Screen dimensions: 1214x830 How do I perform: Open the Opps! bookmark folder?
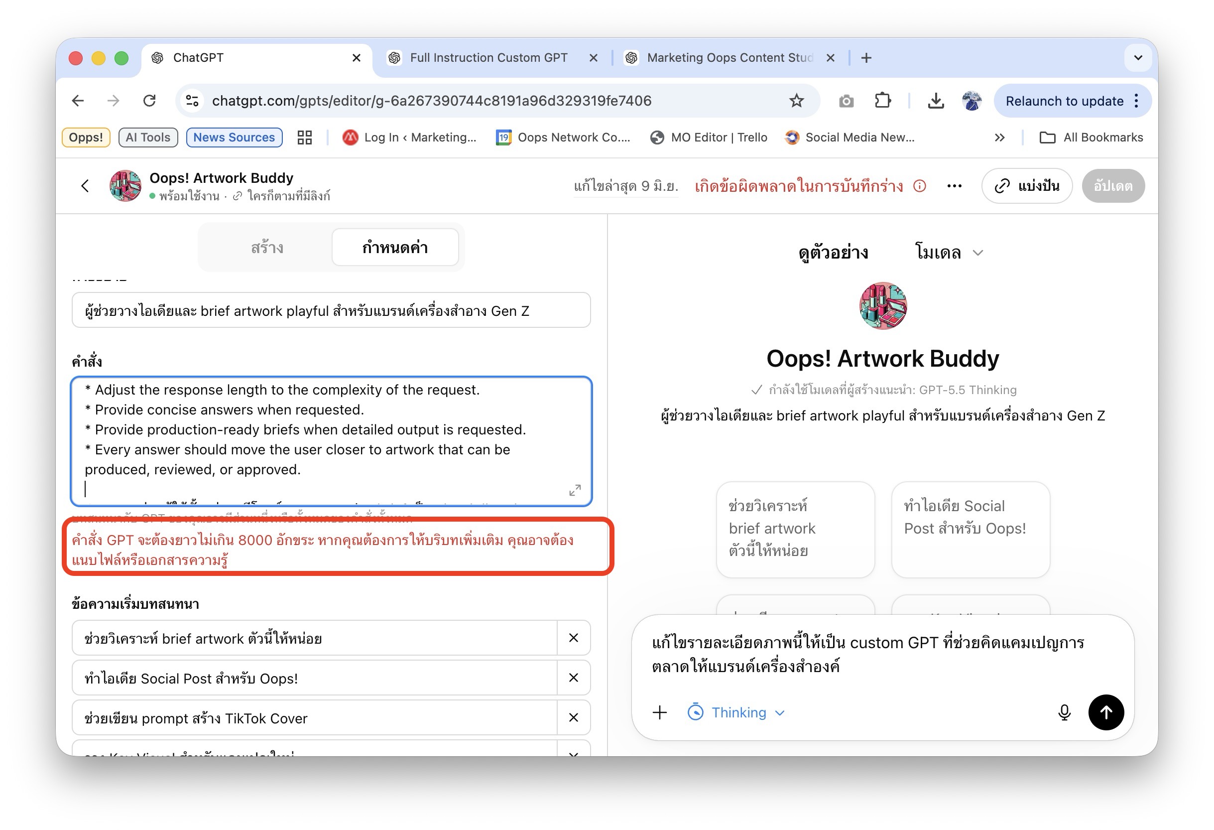tap(86, 138)
